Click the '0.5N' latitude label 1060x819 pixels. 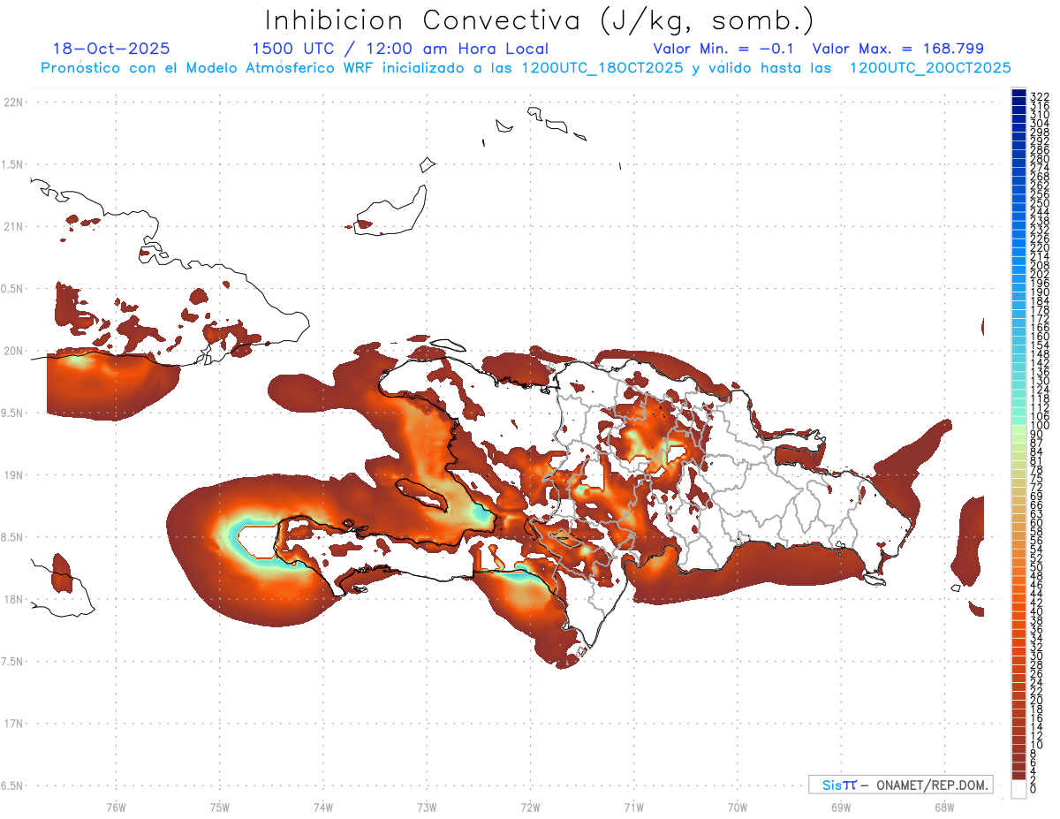point(13,289)
